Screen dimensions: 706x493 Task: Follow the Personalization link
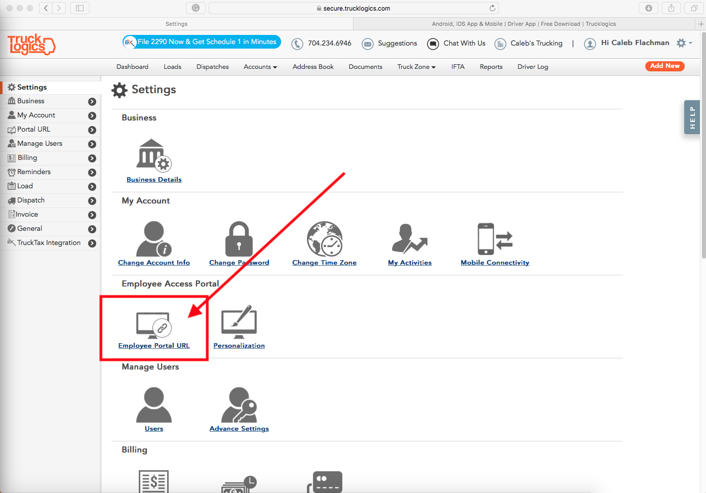(239, 346)
